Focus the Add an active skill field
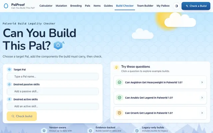The width and height of the screenshot is (213, 133). click(53, 106)
